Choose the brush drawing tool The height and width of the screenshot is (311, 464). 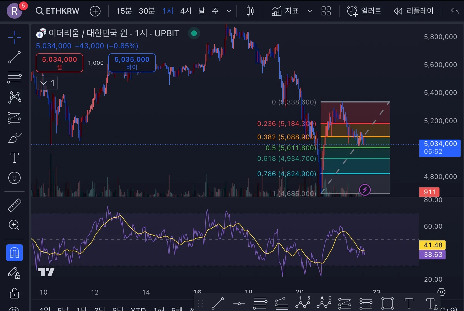point(14,138)
